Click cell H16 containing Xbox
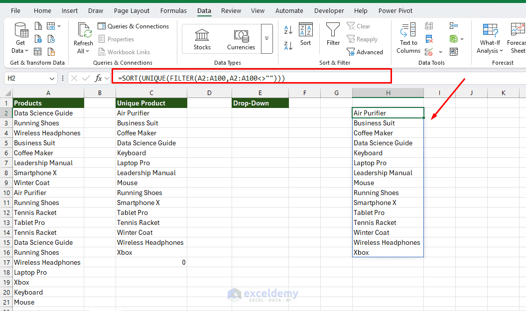This screenshot has width=526, height=311. 388,252
